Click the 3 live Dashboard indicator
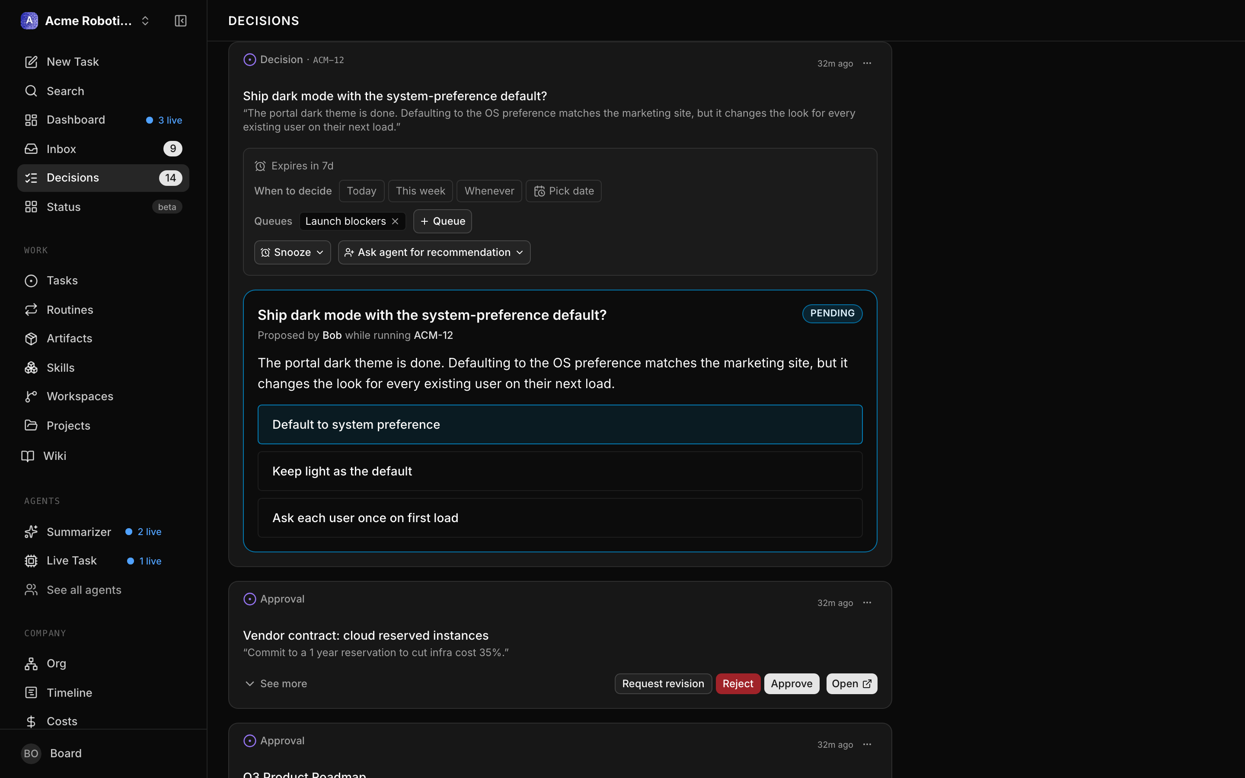This screenshot has height=778, width=1245. point(164,120)
